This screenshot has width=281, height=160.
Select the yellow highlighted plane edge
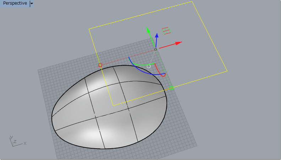pyautogui.click(x=140, y=15)
